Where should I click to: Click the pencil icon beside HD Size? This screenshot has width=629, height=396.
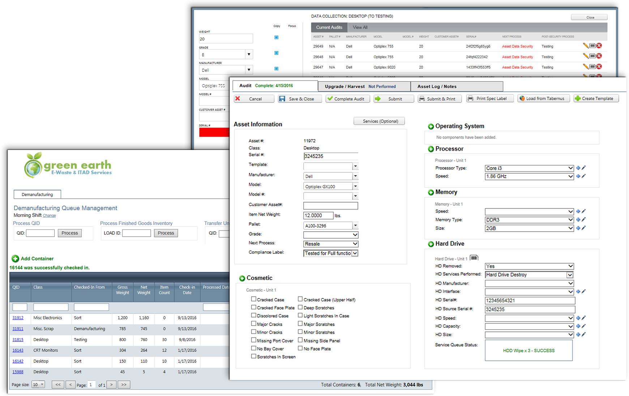click(584, 335)
